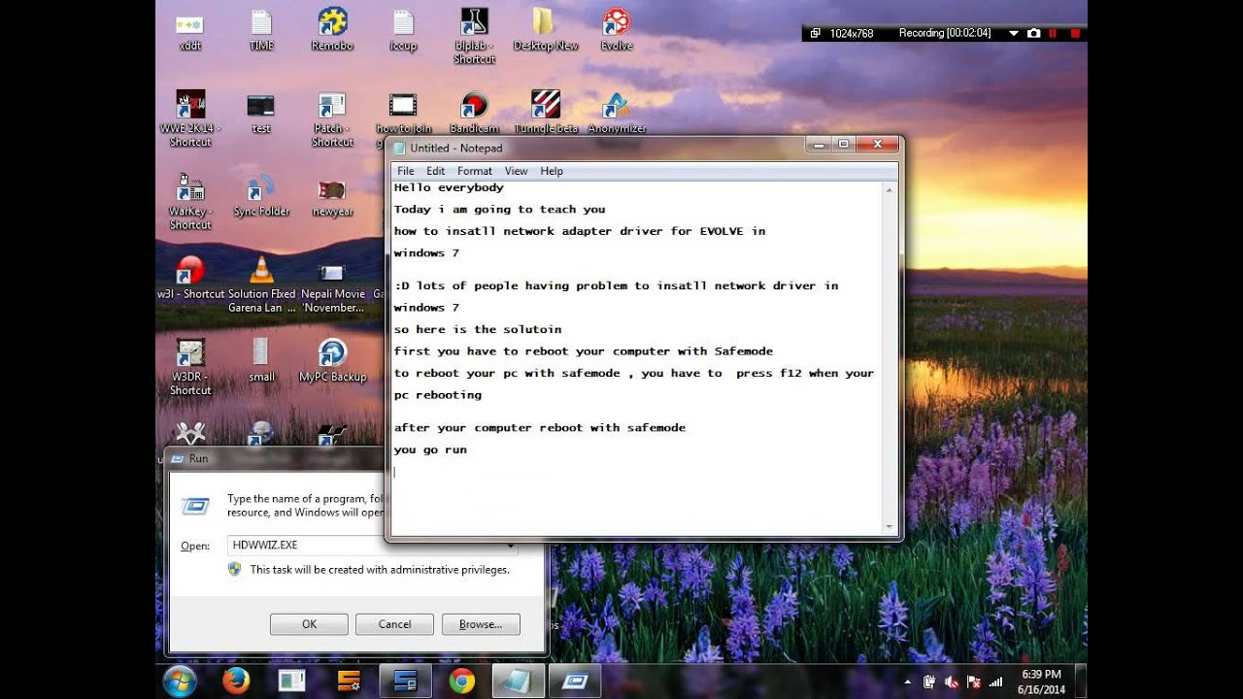Image resolution: width=1243 pixels, height=699 pixels.
Task: Open the Notepad Format menu
Action: tap(475, 171)
